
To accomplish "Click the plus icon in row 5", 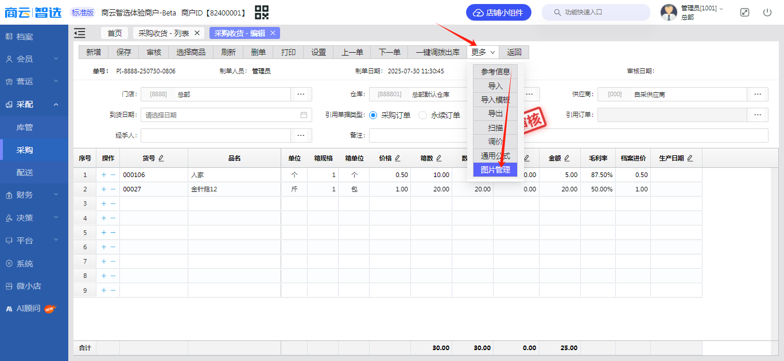I will (104, 233).
